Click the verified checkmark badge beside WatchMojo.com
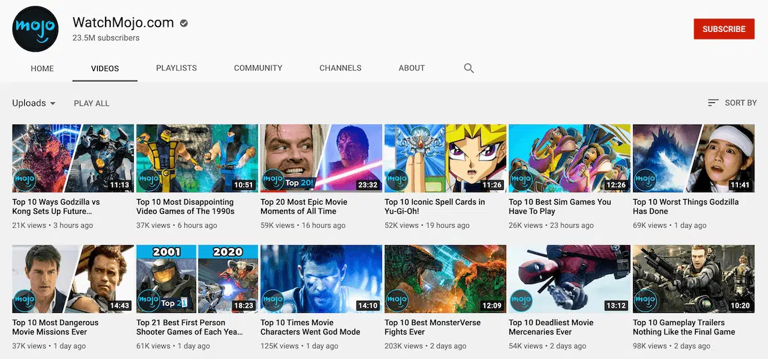Screen dimensions: 768x359 tap(184, 23)
